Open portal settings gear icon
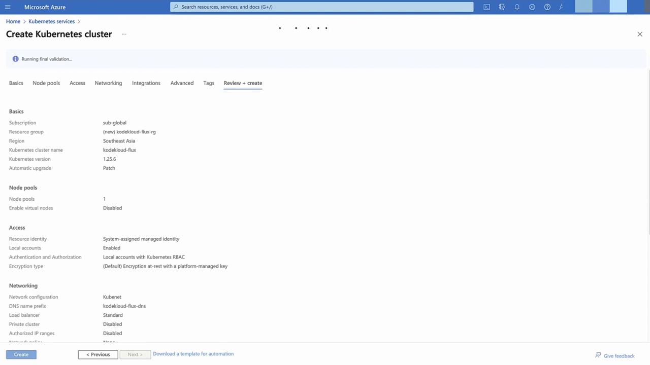The image size is (650, 365). tap(532, 7)
